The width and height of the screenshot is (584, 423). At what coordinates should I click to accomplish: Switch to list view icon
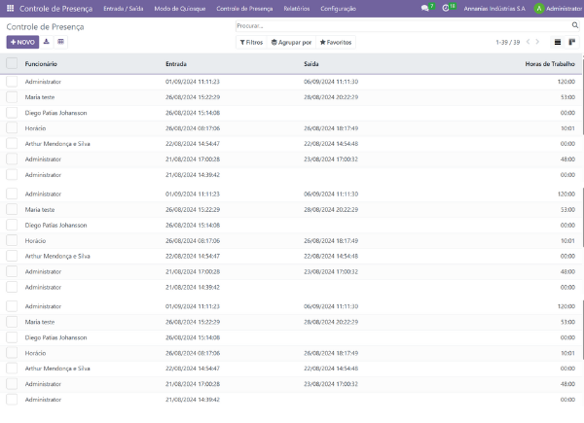click(558, 42)
